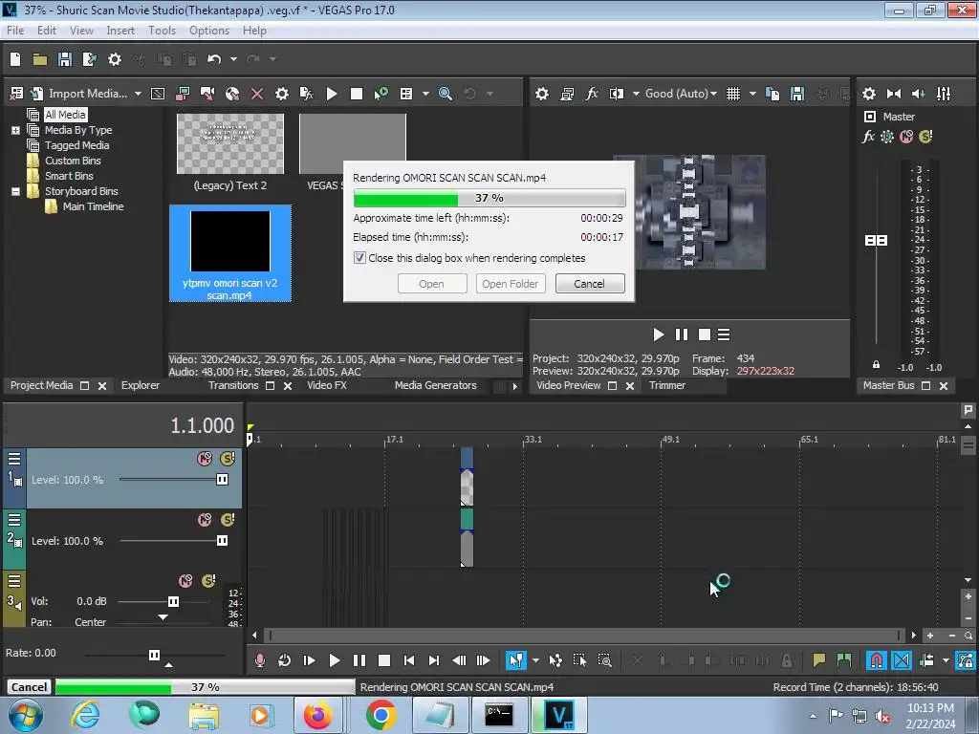Open overlays dropdown arrow beside grid icon
Viewport: 979px width, 734px height.
coord(752,94)
